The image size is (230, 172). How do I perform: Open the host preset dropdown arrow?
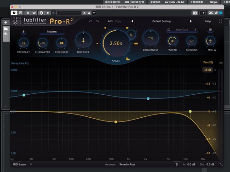point(94,13)
